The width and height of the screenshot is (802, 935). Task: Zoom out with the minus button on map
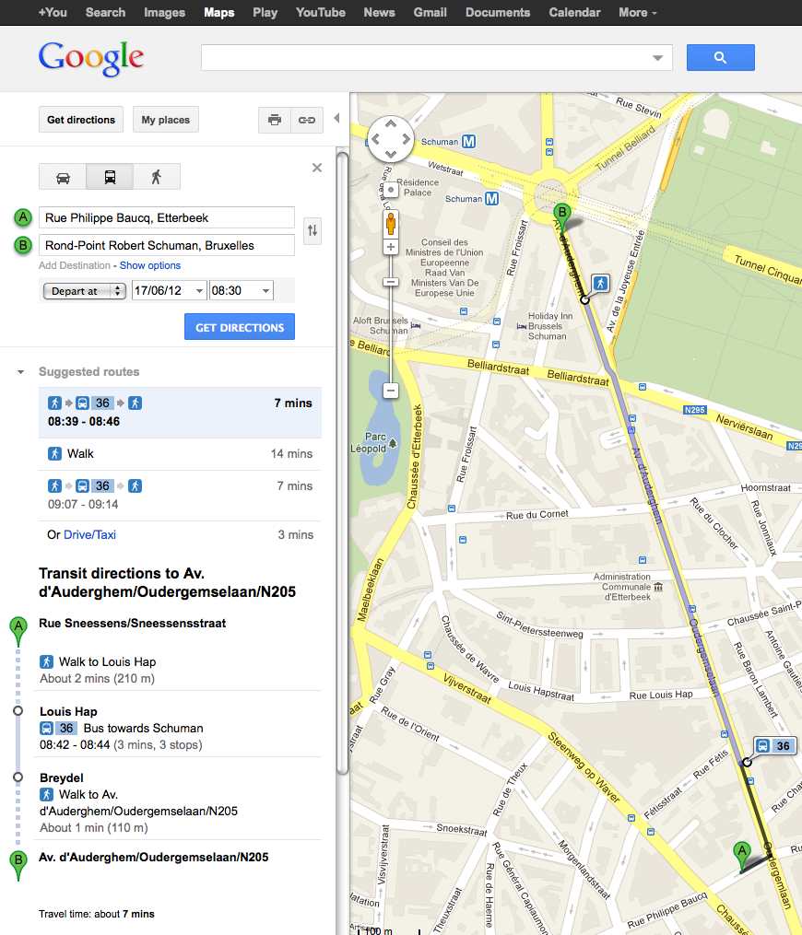click(390, 391)
